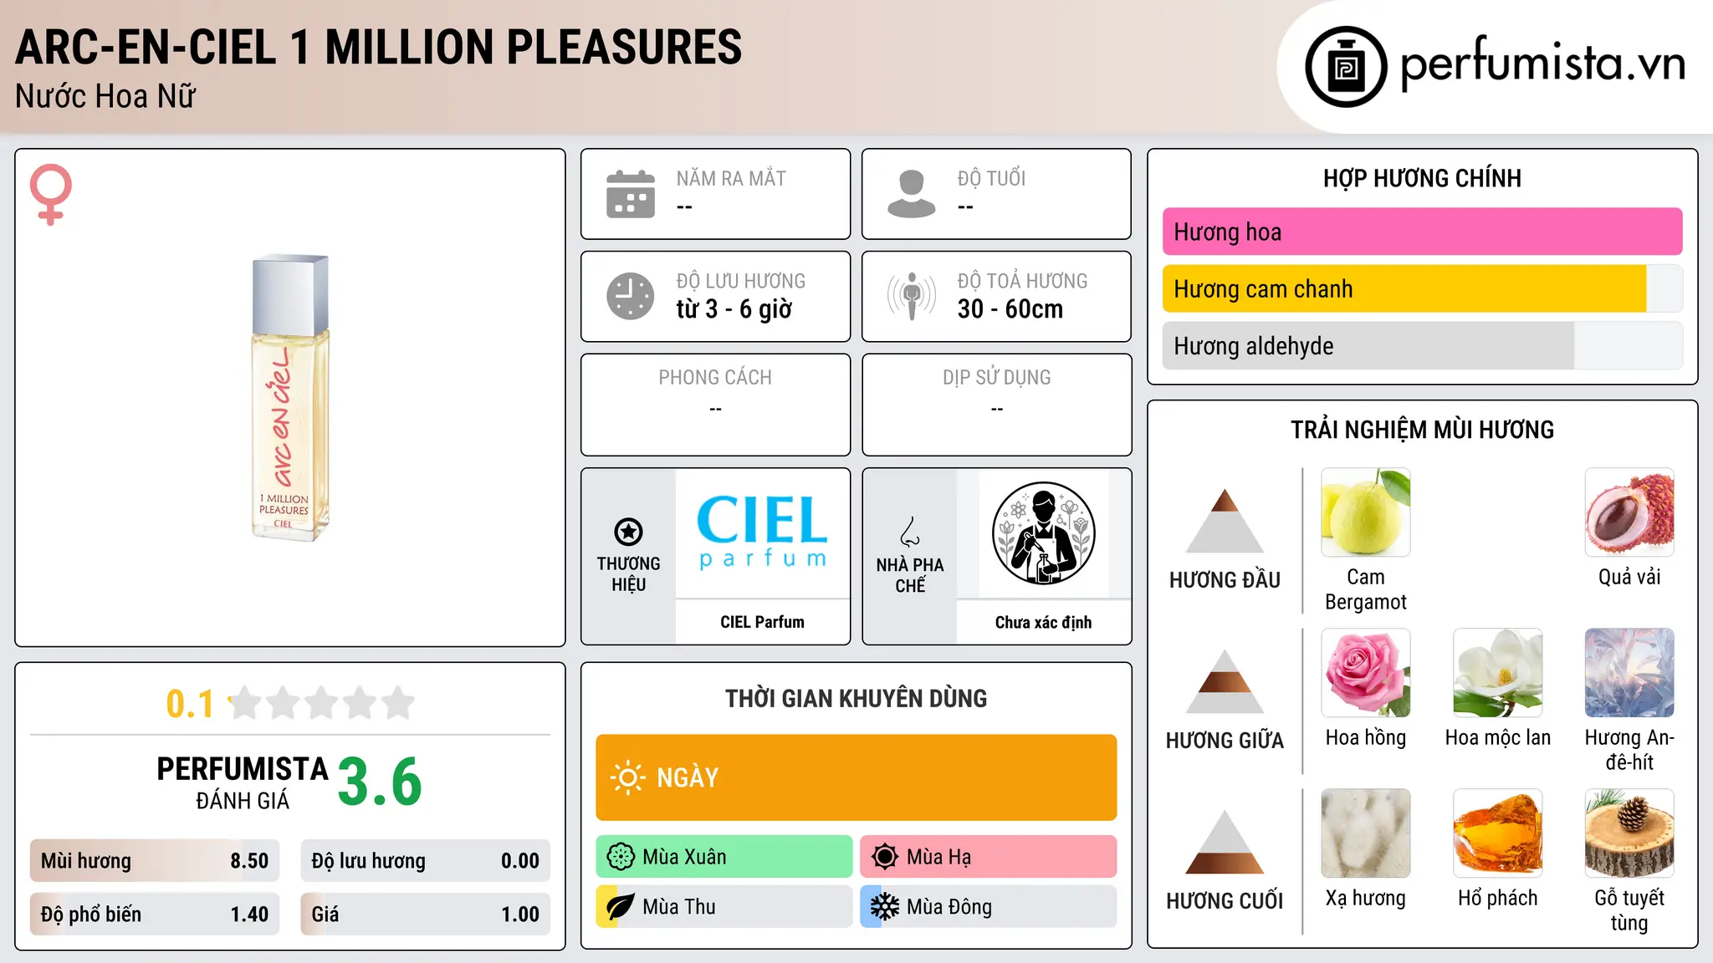Screen dimensions: 1713x963
Task: Click the Mùi hương 8.50 score bar
Action: [155, 861]
